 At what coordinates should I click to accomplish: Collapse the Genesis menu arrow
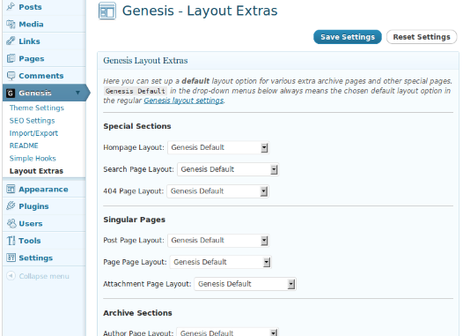[x=77, y=93]
